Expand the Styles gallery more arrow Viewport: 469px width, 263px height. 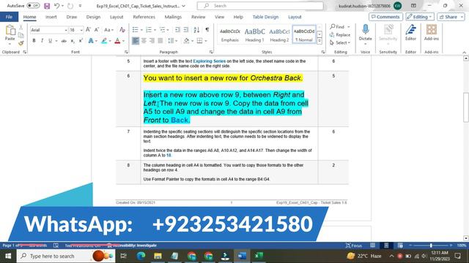[x=320, y=41]
